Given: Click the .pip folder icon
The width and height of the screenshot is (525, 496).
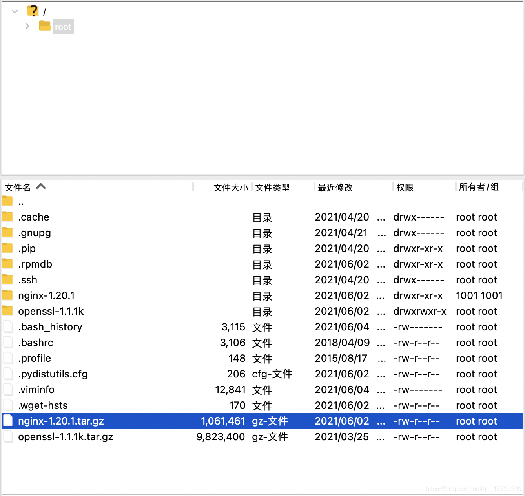Looking at the screenshot, I should [7, 248].
